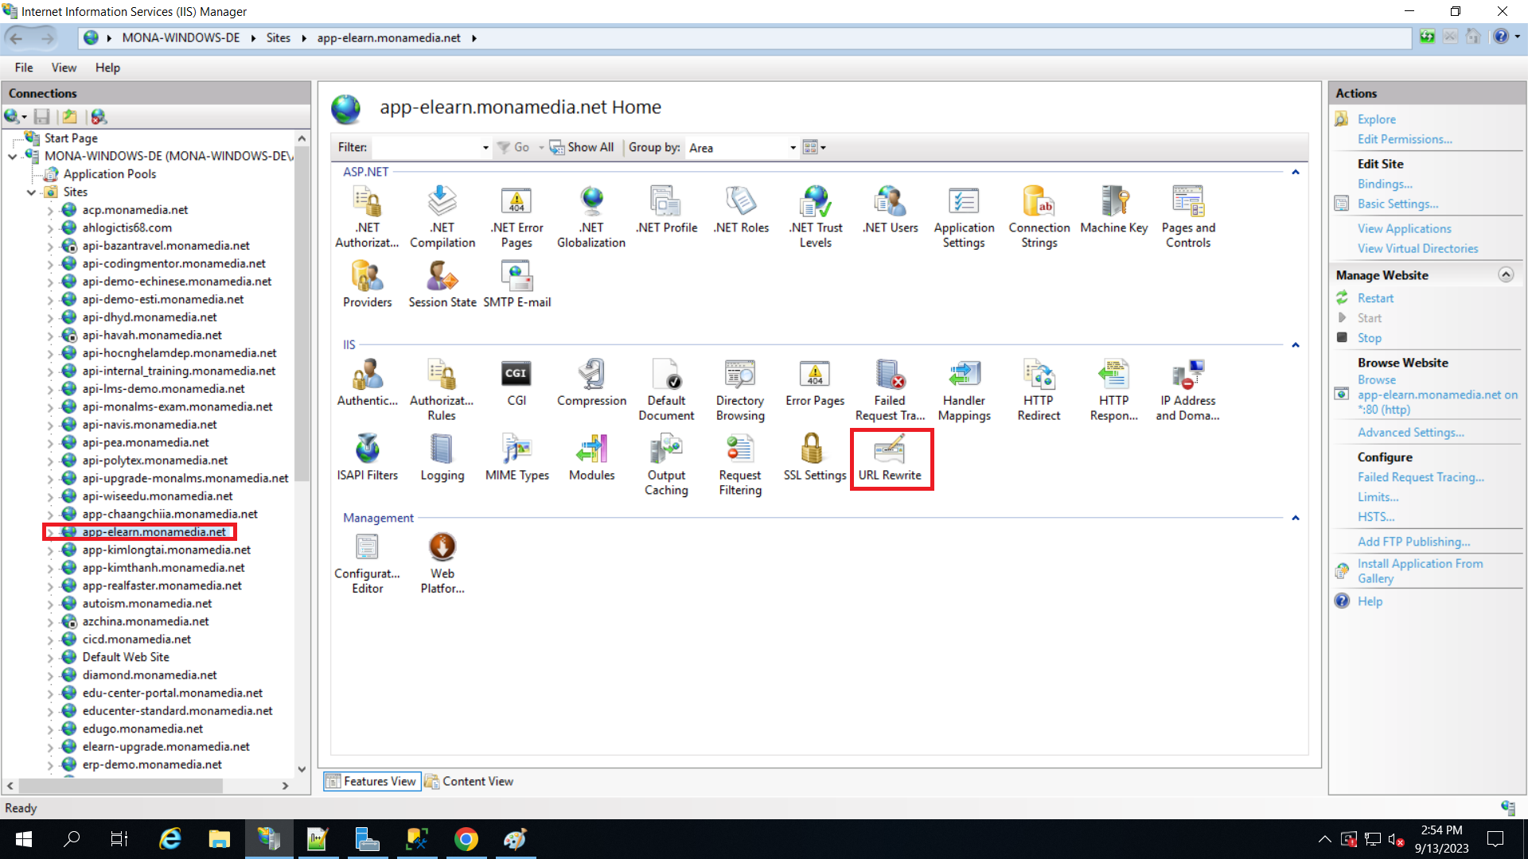Open ISAPI Filters feature
1528x859 pixels.
tap(367, 458)
